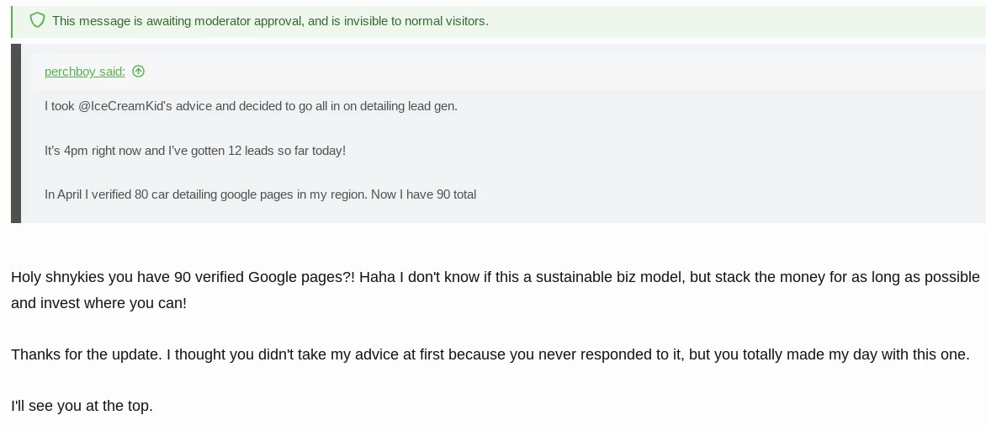Viewport: 986px width, 426px height.
Task: Click the dark left border of the quote block
Action: tap(16, 133)
